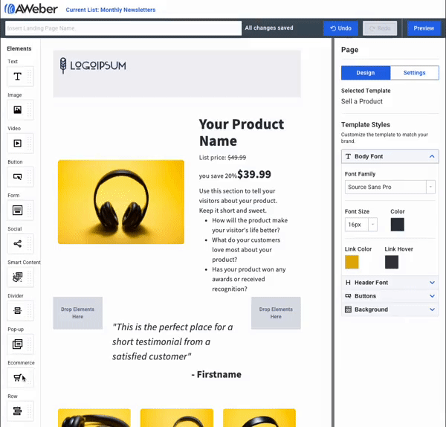Pick the yellow Link Color swatch
The image size is (446, 427).
[352, 262]
